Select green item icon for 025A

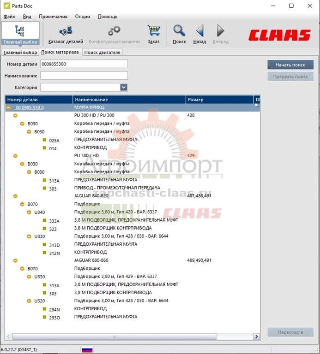(44, 140)
